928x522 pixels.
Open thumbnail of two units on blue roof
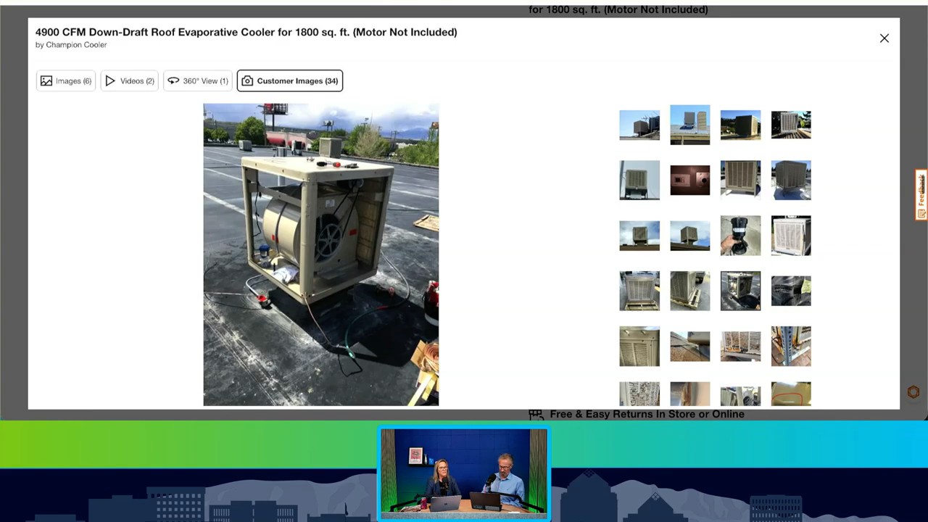pyautogui.click(x=690, y=125)
